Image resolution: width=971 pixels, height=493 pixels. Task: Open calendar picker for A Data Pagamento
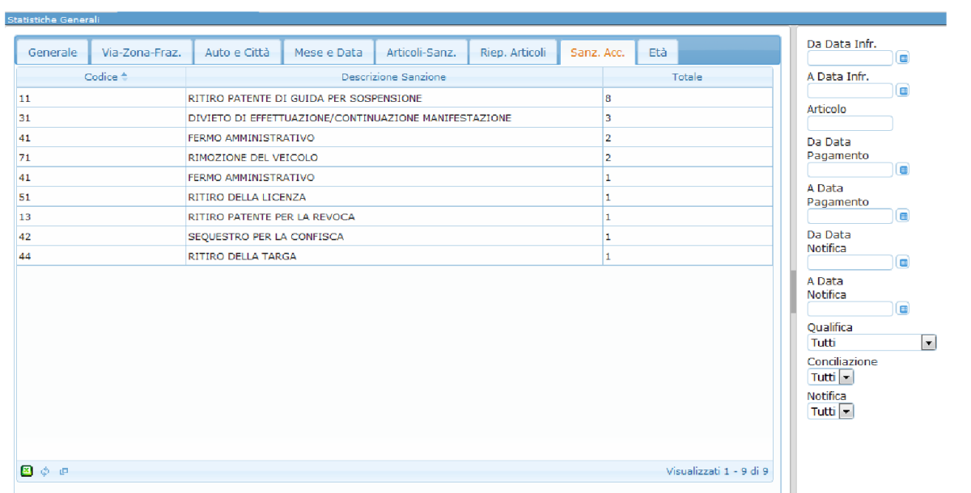click(x=903, y=216)
